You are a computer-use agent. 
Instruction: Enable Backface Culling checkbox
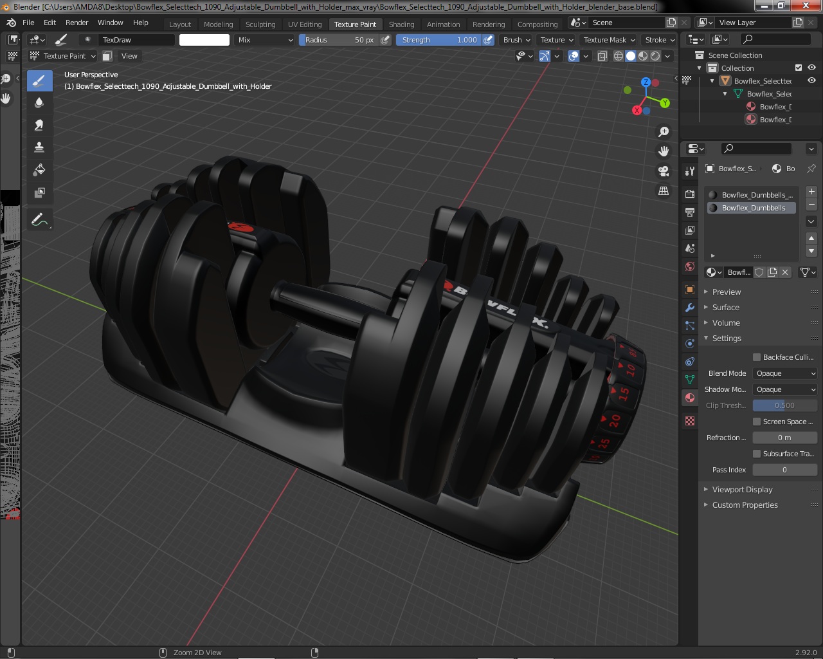click(757, 357)
